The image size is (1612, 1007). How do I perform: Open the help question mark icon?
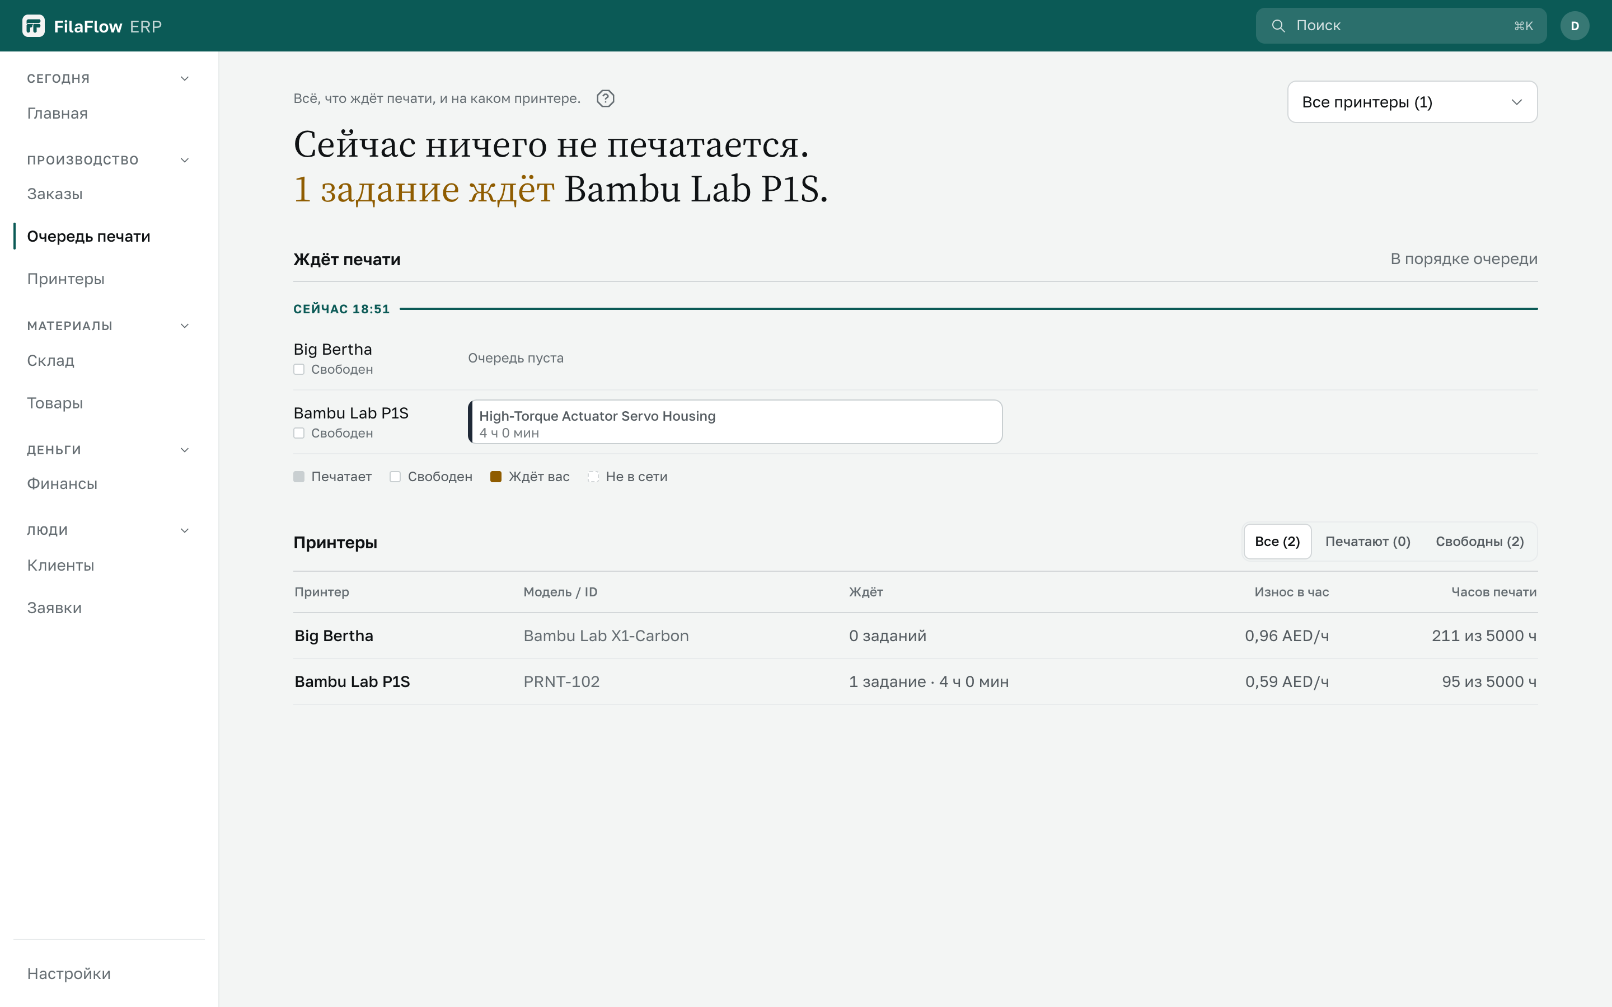pyautogui.click(x=605, y=98)
